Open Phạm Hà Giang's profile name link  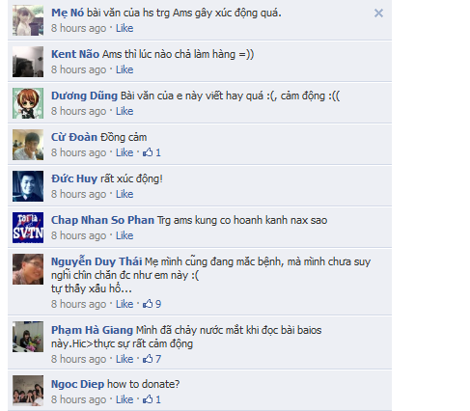(x=92, y=330)
